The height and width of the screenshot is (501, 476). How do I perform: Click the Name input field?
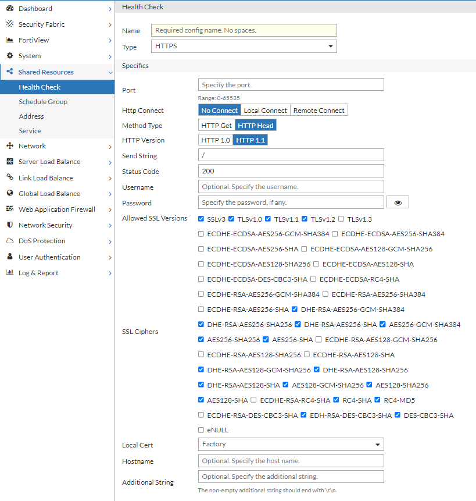(244, 30)
